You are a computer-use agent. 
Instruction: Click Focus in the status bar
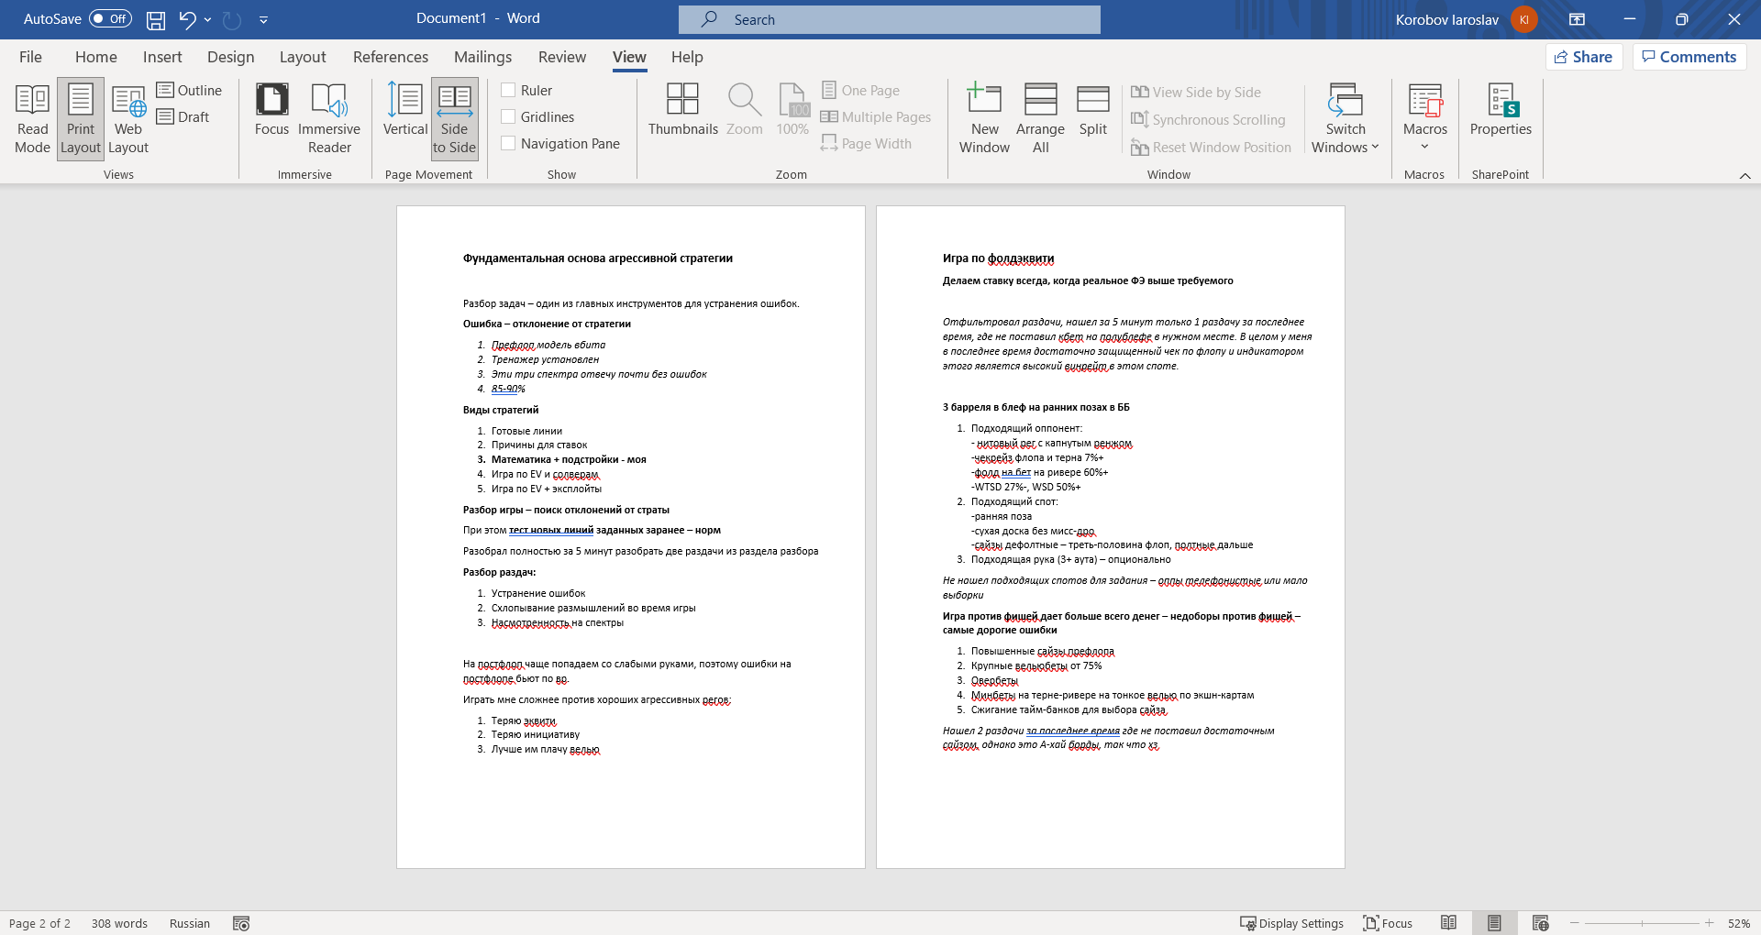tap(1388, 923)
